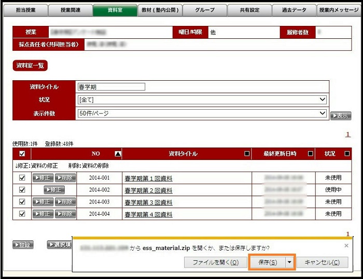Click the NO column ascending sort icon
The image size is (363, 279).
pos(118,154)
